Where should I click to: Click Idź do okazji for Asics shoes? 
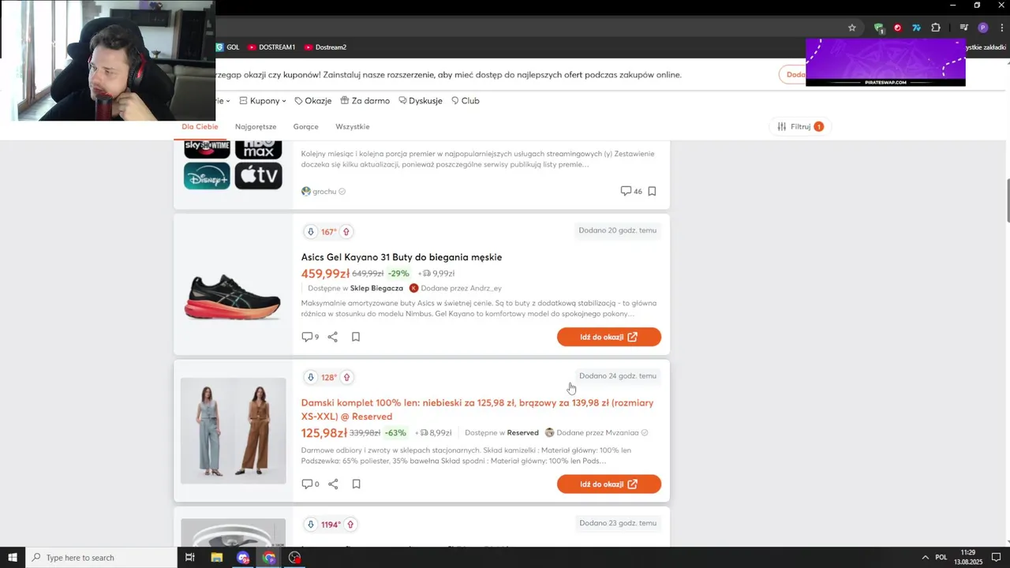[x=609, y=337]
